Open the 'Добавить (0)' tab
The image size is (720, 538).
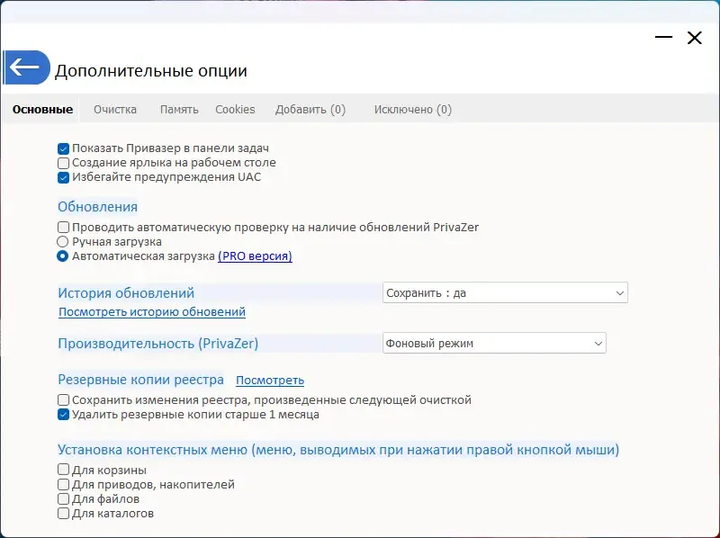(310, 110)
